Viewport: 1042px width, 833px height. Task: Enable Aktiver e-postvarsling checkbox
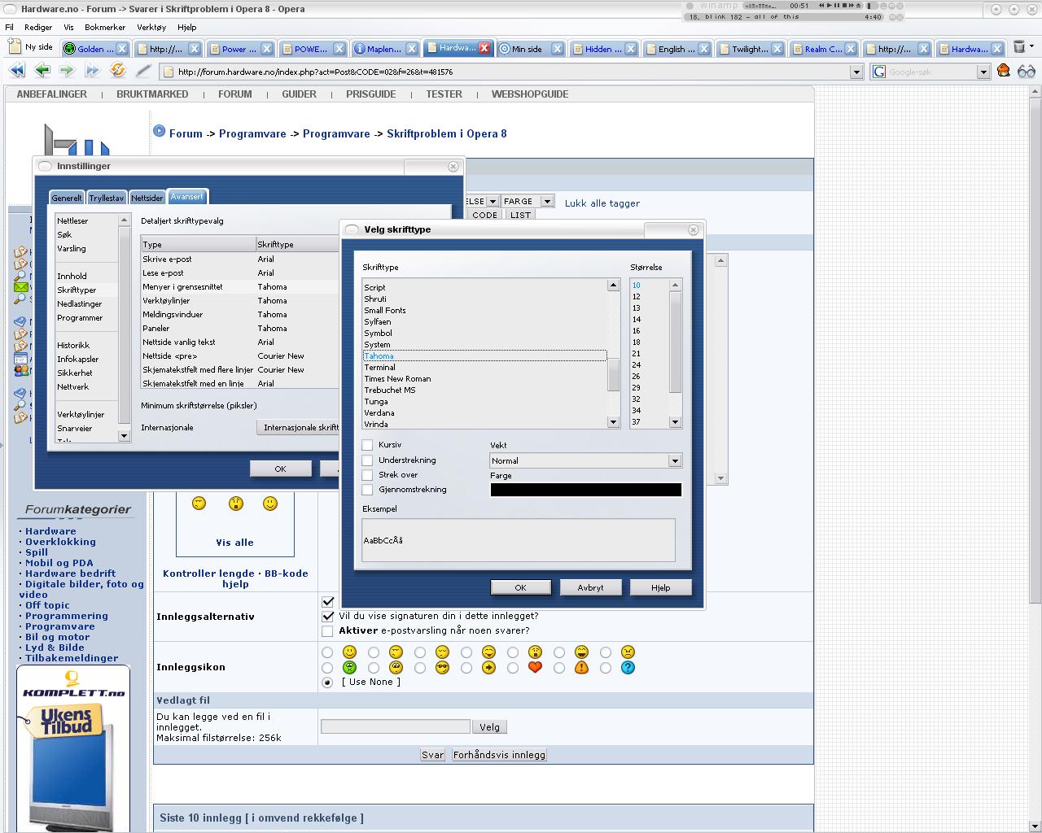point(327,630)
